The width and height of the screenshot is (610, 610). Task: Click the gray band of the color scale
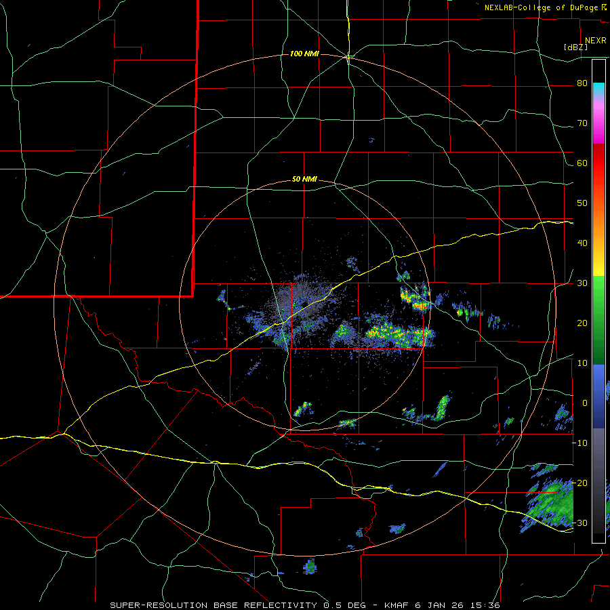click(598, 481)
